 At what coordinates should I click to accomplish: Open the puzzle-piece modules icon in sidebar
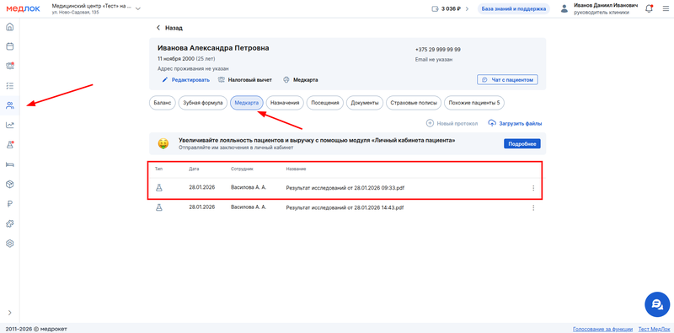tap(10, 223)
